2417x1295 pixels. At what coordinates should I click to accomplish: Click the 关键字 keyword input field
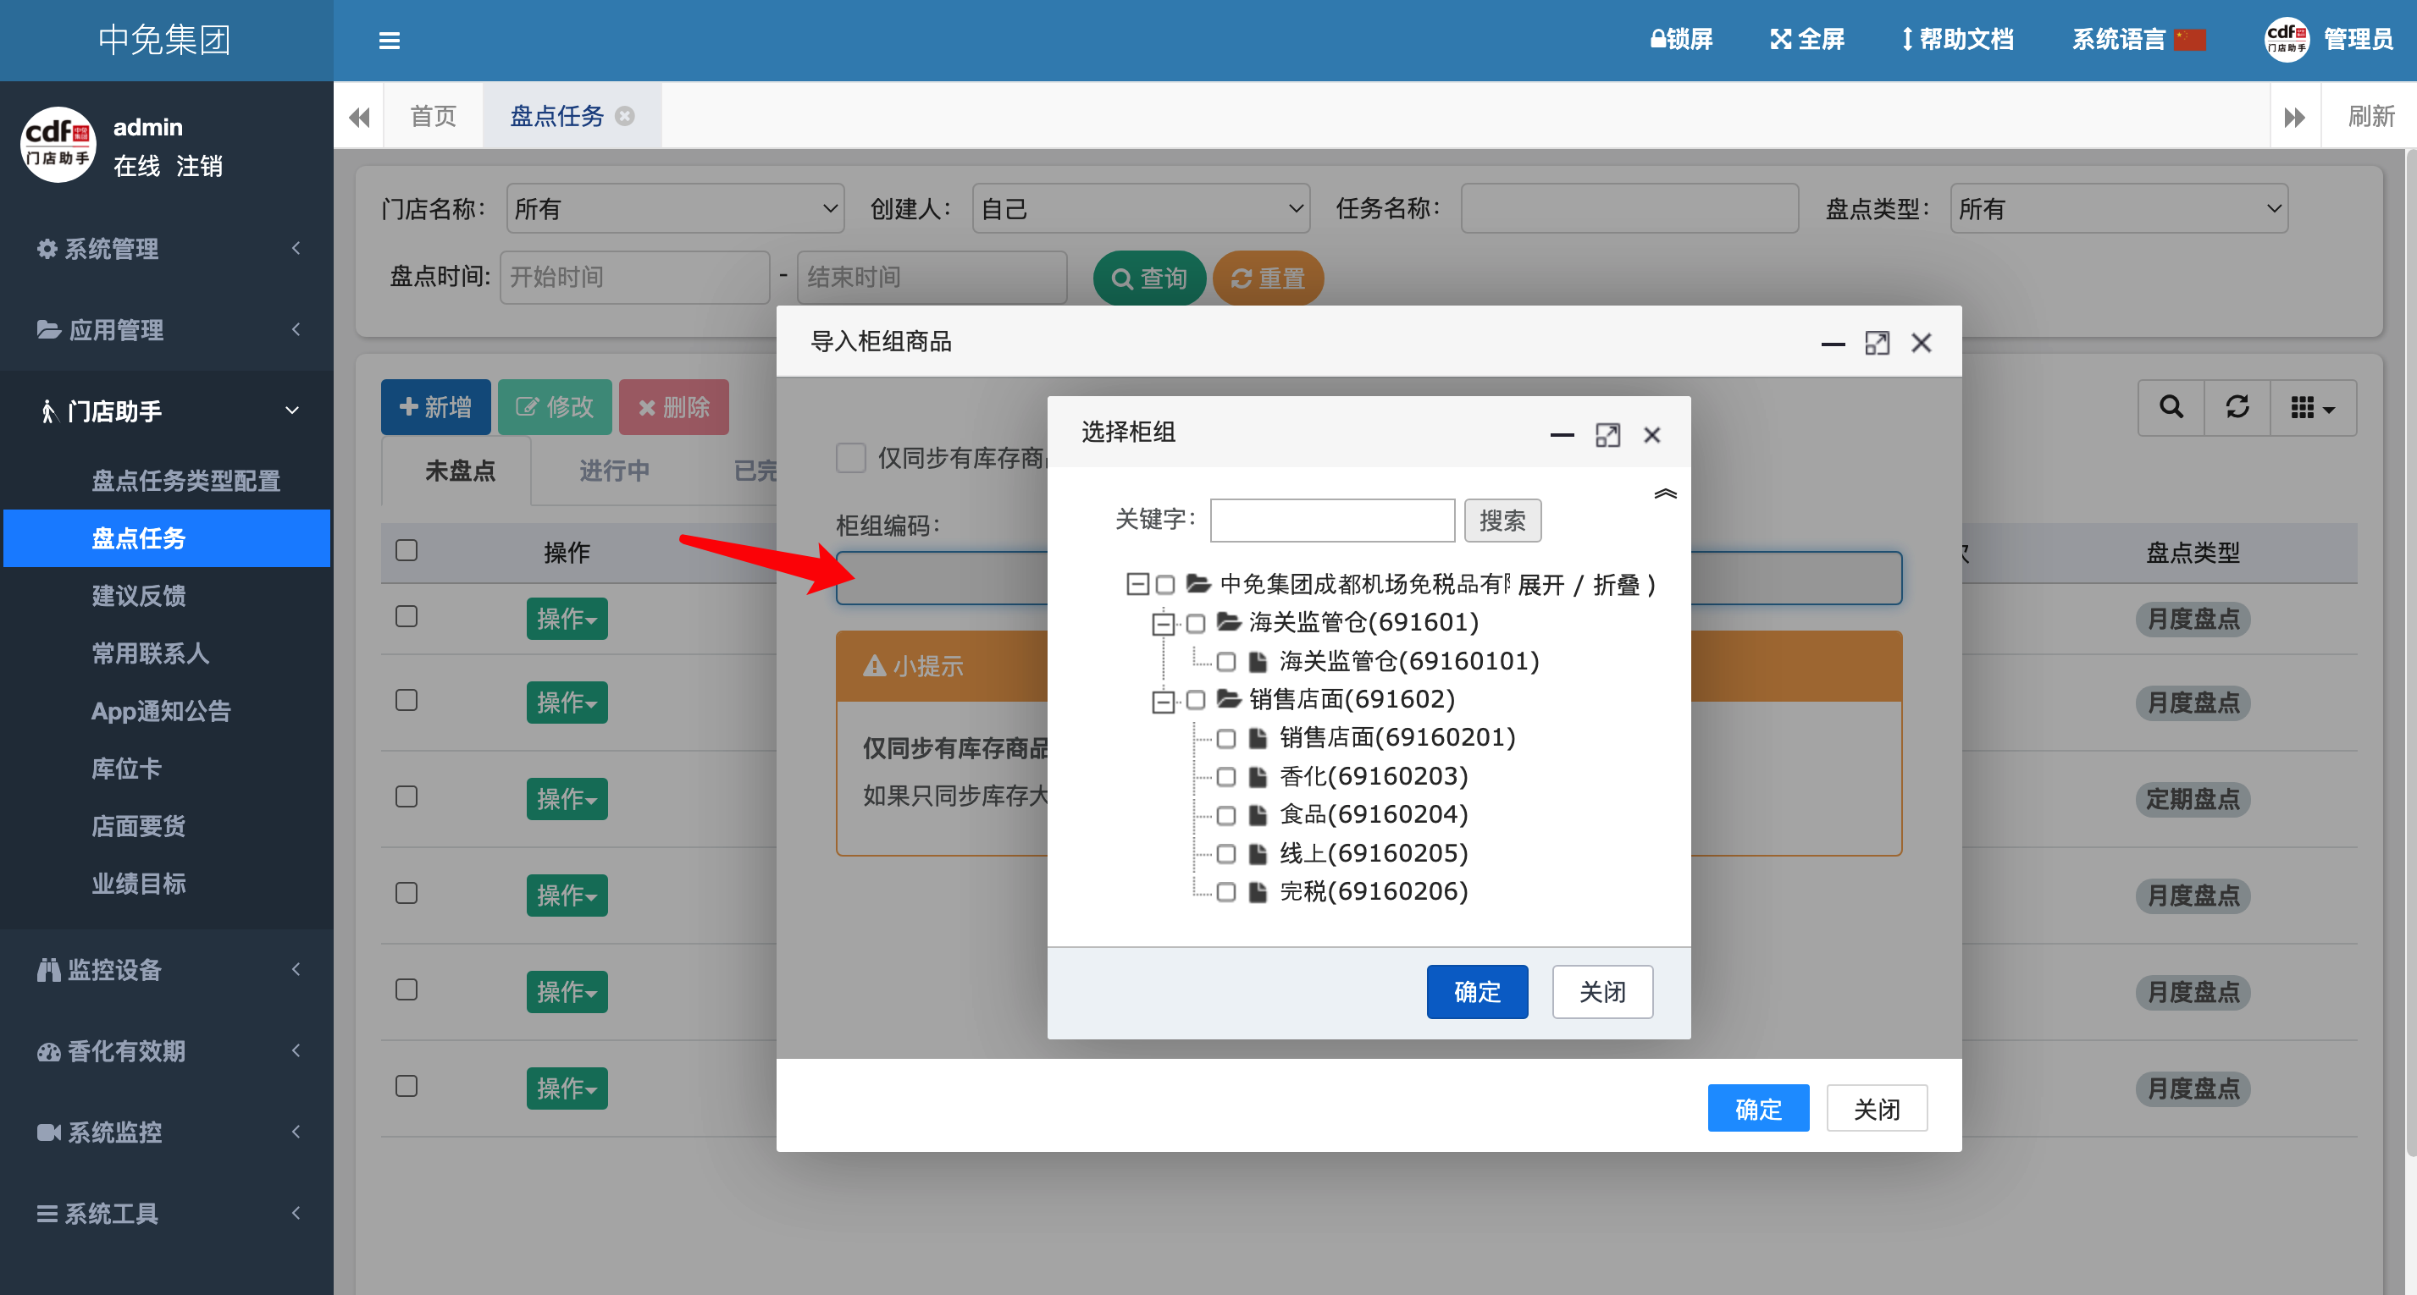pyautogui.click(x=1331, y=521)
